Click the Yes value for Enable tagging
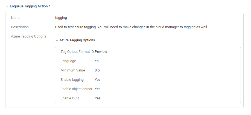The width and height of the screenshot is (251, 115). (x=98, y=80)
